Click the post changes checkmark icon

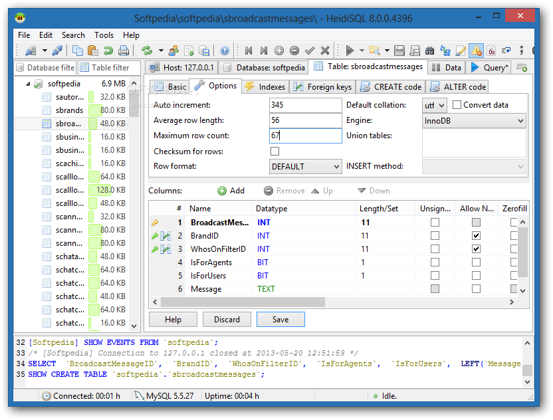click(x=310, y=51)
